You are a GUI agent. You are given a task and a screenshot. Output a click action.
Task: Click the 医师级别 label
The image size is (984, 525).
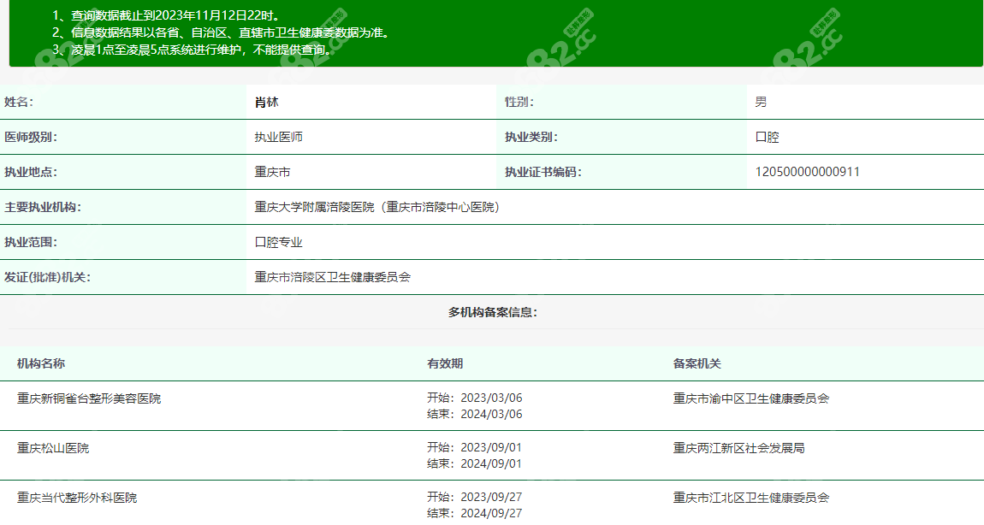click(x=31, y=138)
